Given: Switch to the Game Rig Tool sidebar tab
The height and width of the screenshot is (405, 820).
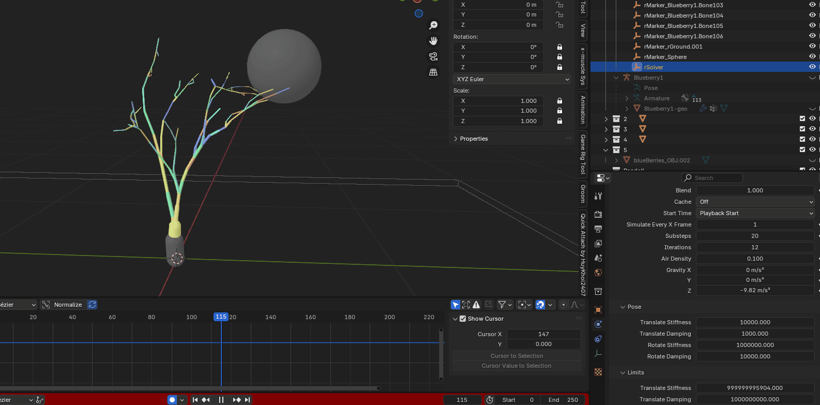Looking at the screenshot, I should coord(583,154).
